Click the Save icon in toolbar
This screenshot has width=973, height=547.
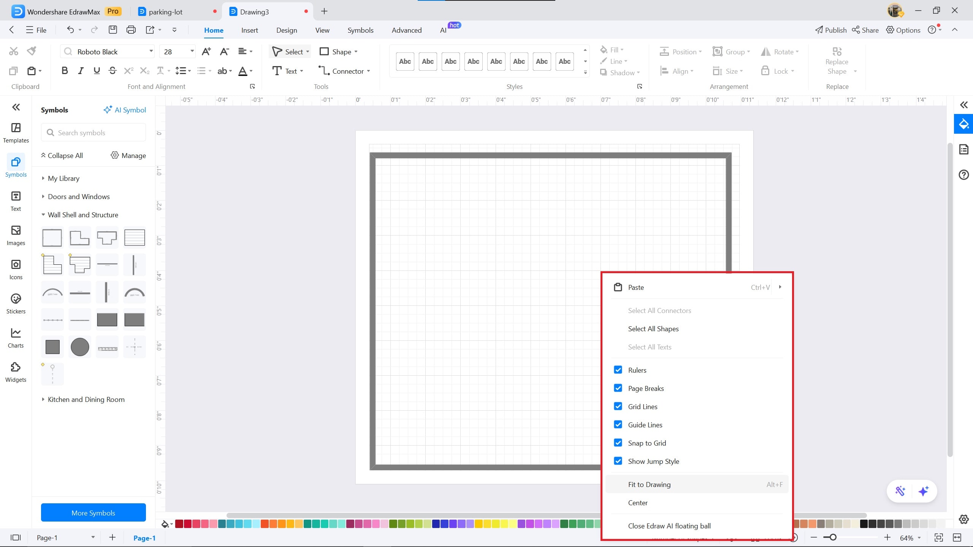click(x=113, y=30)
